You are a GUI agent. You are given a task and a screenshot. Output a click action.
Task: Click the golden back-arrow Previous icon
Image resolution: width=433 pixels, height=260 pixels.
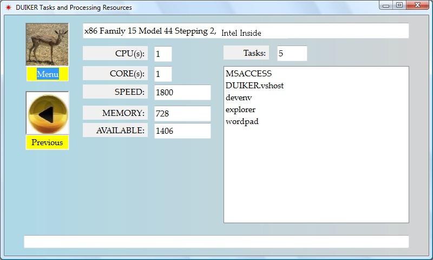[47, 113]
